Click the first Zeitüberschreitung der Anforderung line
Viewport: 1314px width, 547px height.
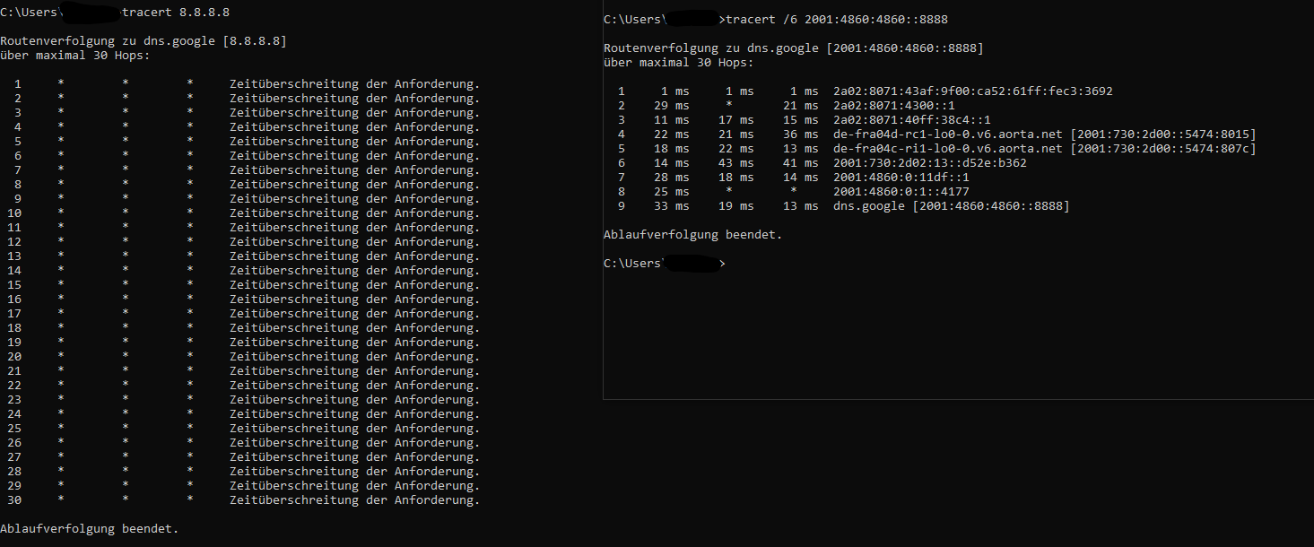pos(354,83)
